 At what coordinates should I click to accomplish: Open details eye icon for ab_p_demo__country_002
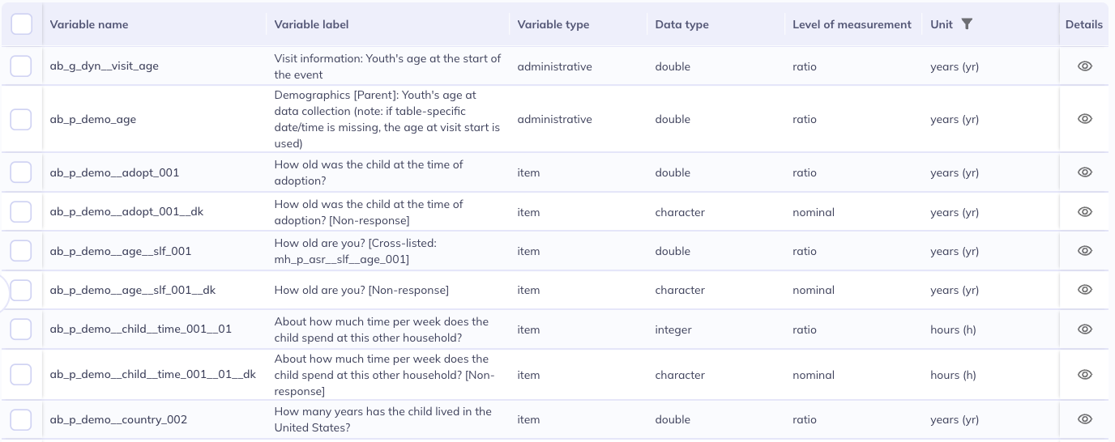[x=1085, y=419]
